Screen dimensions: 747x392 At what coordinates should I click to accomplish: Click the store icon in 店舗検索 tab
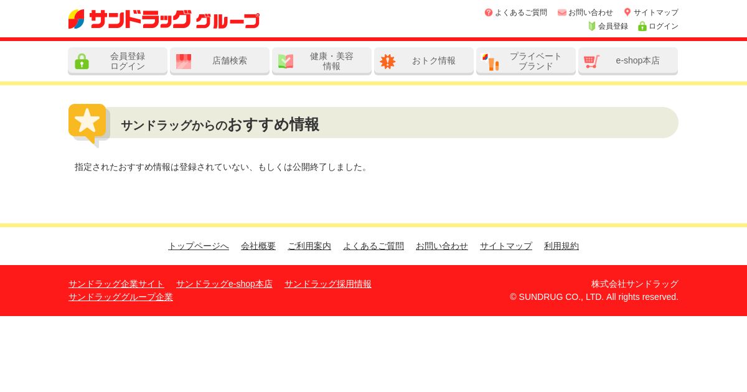tap(184, 61)
